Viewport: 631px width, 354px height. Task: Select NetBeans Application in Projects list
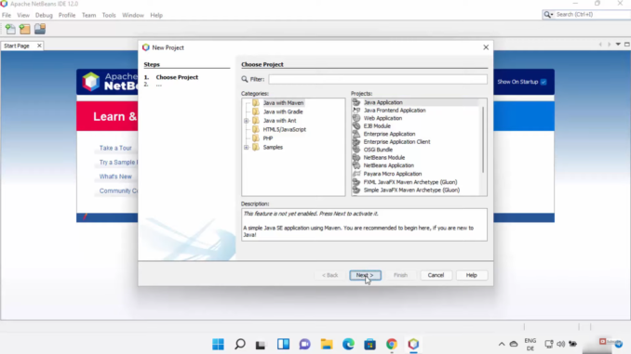388,165
